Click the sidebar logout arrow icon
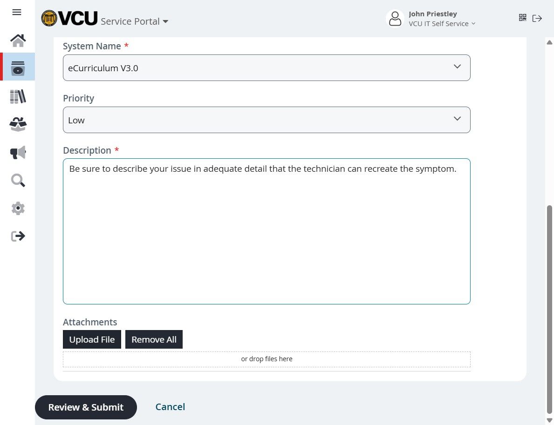Image resolution: width=554 pixels, height=425 pixels. [18, 236]
